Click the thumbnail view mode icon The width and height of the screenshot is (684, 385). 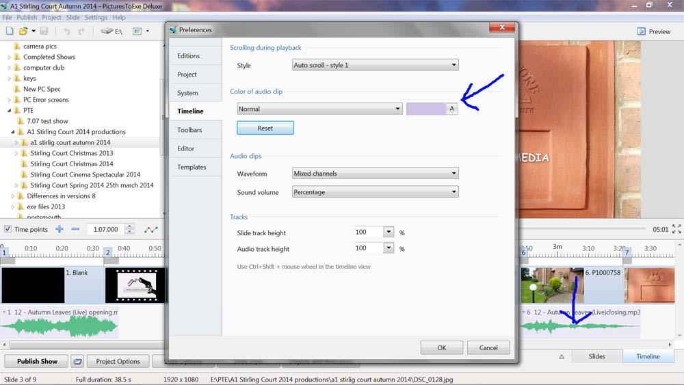tap(137, 31)
